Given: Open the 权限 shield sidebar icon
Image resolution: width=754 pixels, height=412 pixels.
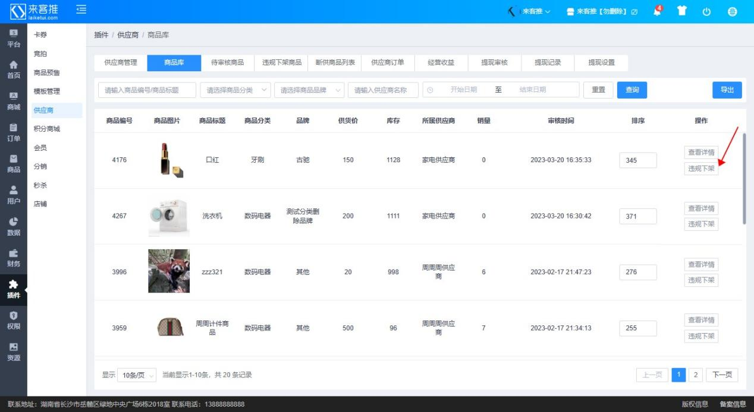Looking at the screenshot, I should [x=14, y=321].
